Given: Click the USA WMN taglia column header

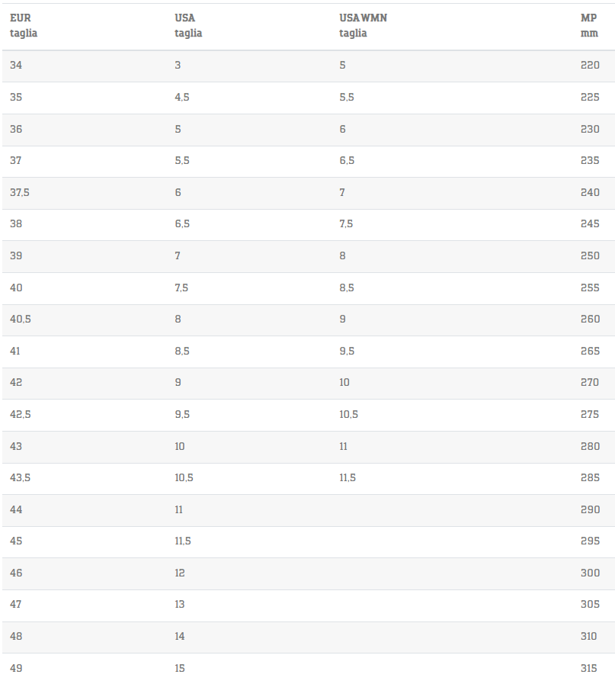Looking at the screenshot, I should (x=363, y=25).
